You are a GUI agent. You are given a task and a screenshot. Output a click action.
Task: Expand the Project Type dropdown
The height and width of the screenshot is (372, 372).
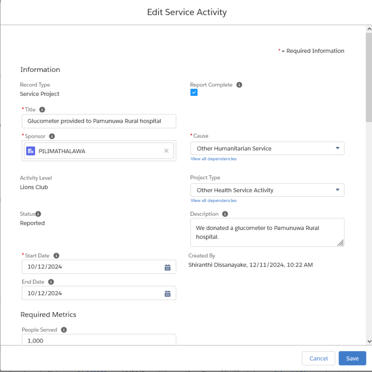[x=267, y=190]
